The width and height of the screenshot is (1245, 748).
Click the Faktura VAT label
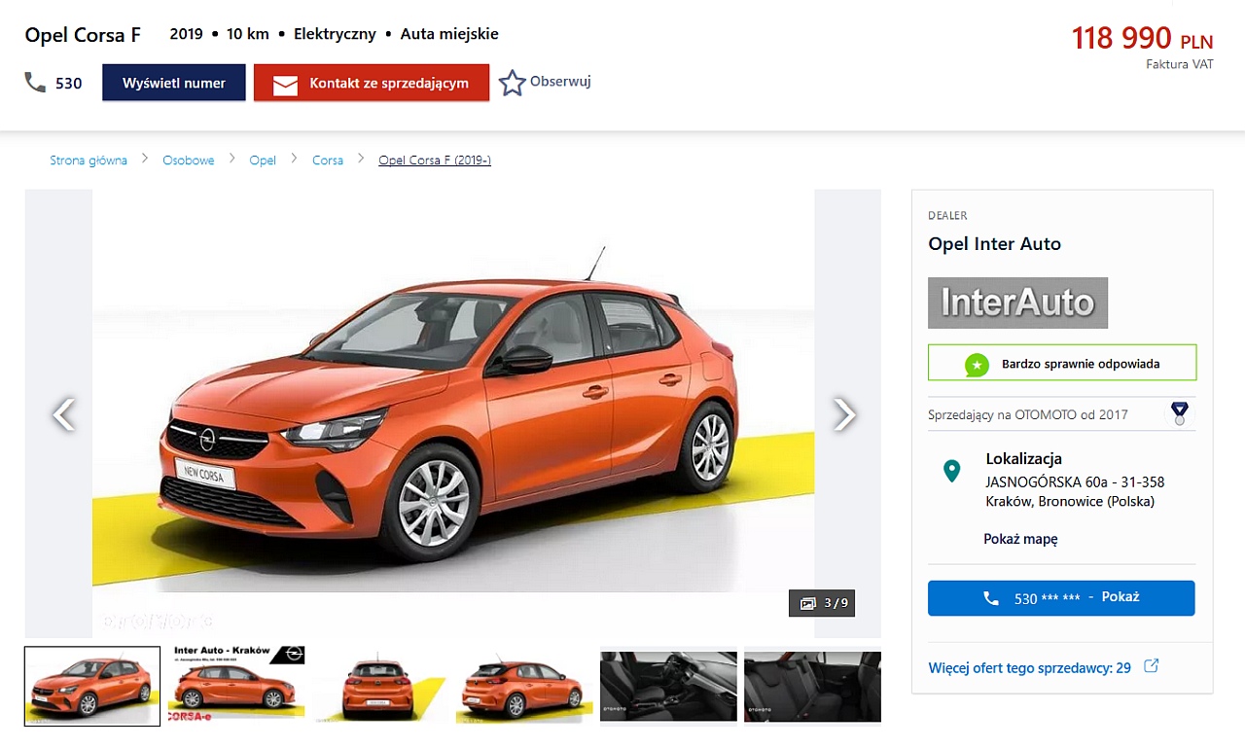1180,65
